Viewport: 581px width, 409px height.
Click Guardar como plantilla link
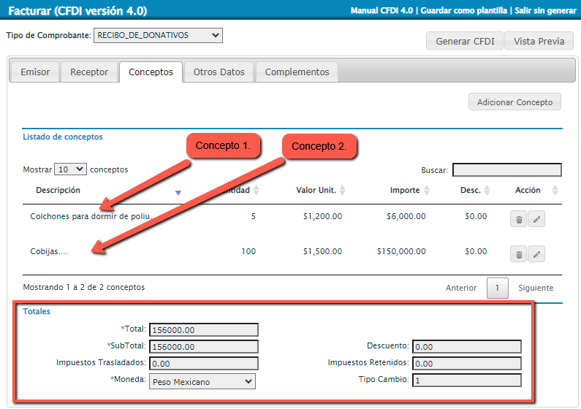coord(465,11)
